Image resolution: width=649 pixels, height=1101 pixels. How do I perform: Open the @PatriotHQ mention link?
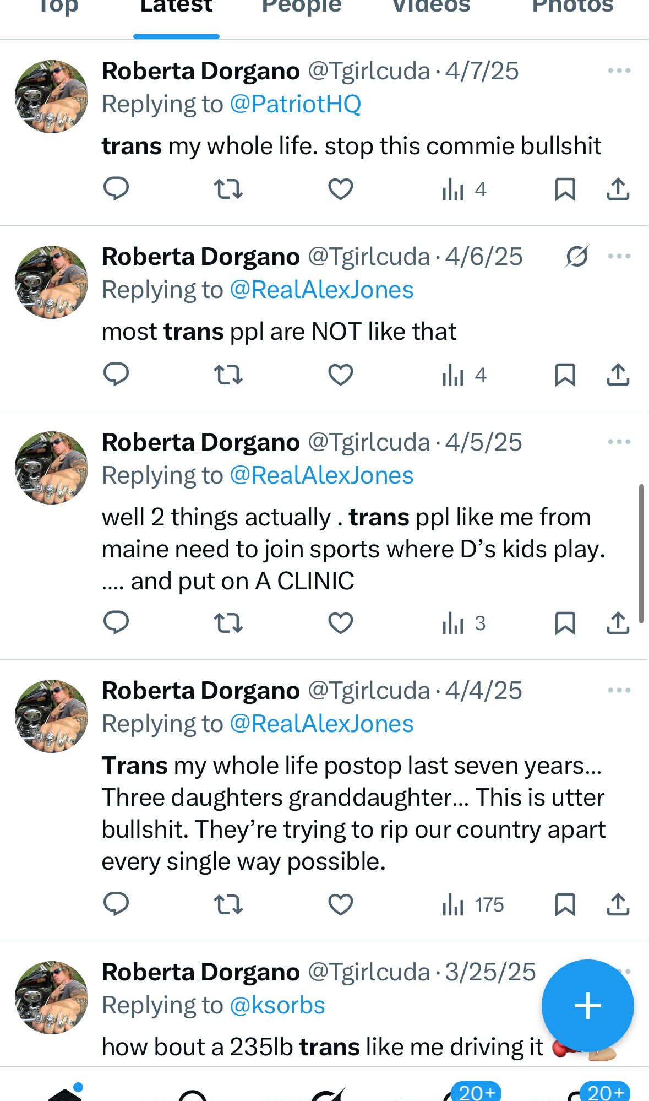[x=295, y=104]
